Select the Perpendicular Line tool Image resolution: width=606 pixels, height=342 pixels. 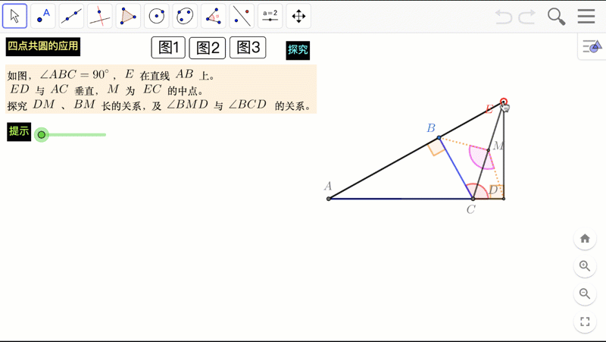(100, 16)
